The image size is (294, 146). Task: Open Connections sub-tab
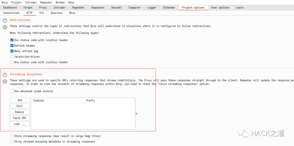coord(11,13)
